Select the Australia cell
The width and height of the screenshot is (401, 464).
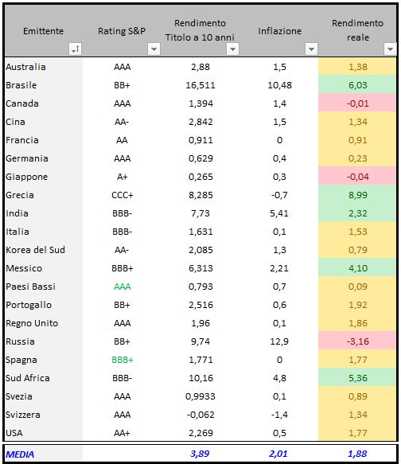44,67
